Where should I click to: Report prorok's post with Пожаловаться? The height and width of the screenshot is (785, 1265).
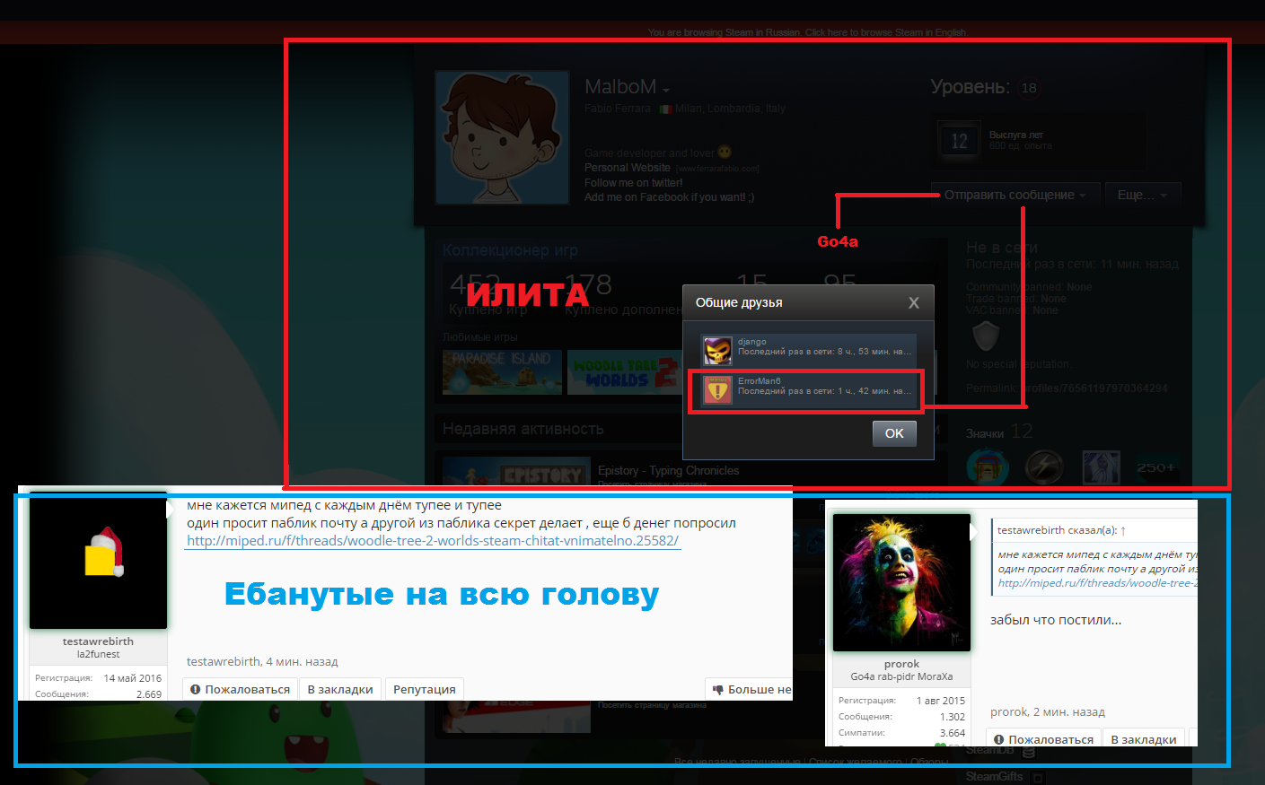click(1043, 739)
